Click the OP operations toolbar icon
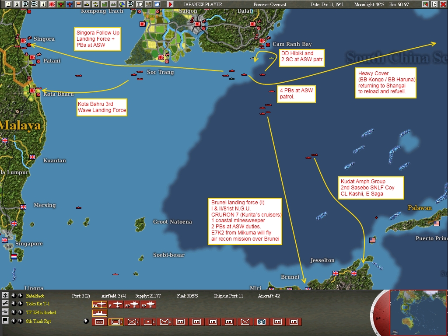This screenshot has height=336, width=448. (140, 4)
